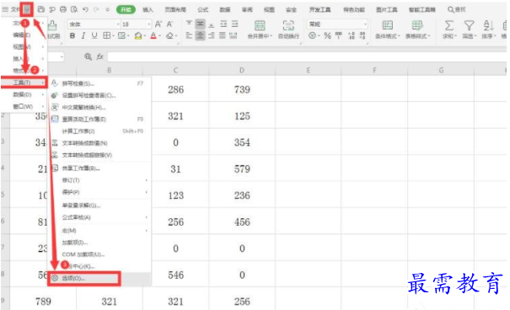Click the Table Style icon

tap(417, 25)
